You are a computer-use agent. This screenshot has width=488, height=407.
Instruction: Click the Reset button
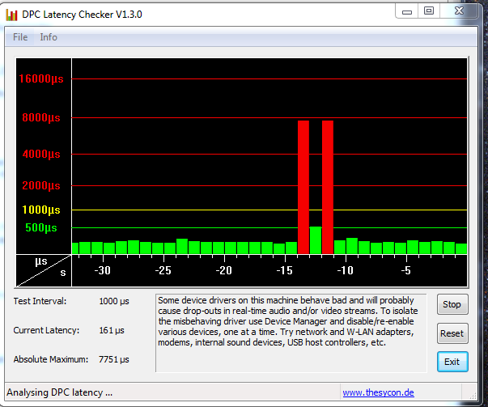tap(452, 333)
